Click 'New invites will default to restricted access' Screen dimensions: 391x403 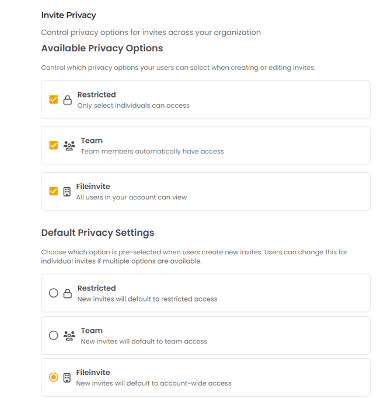(x=147, y=299)
